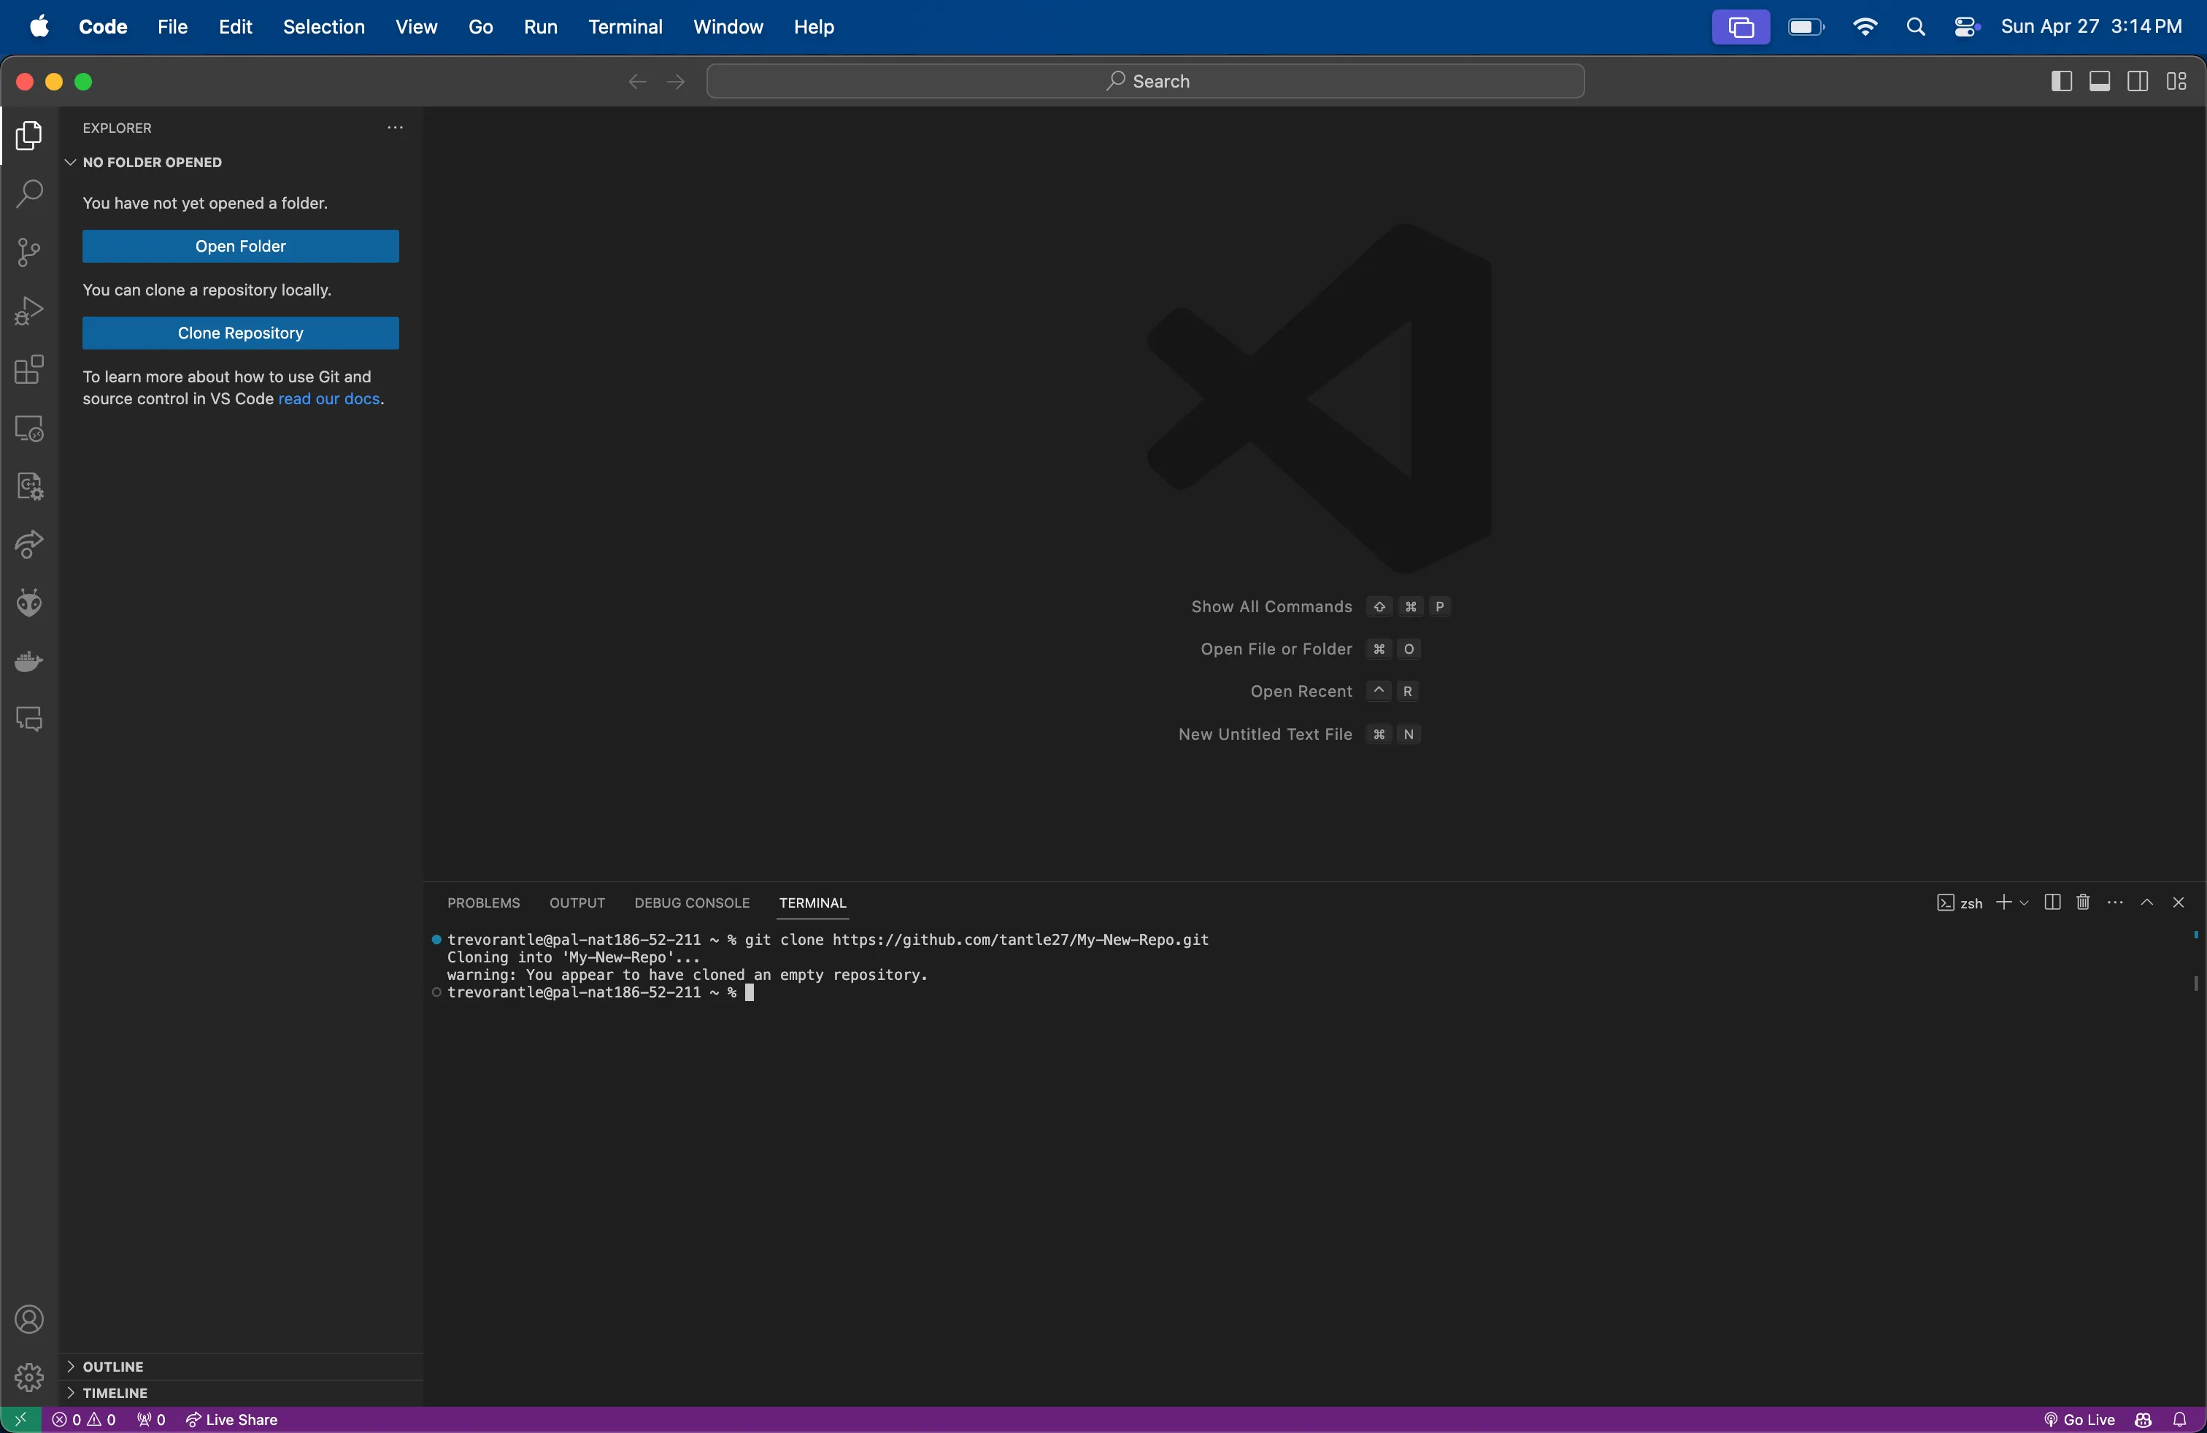This screenshot has height=1433, width=2207.
Task: Open the Remote Explorer view
Action: 30,428
